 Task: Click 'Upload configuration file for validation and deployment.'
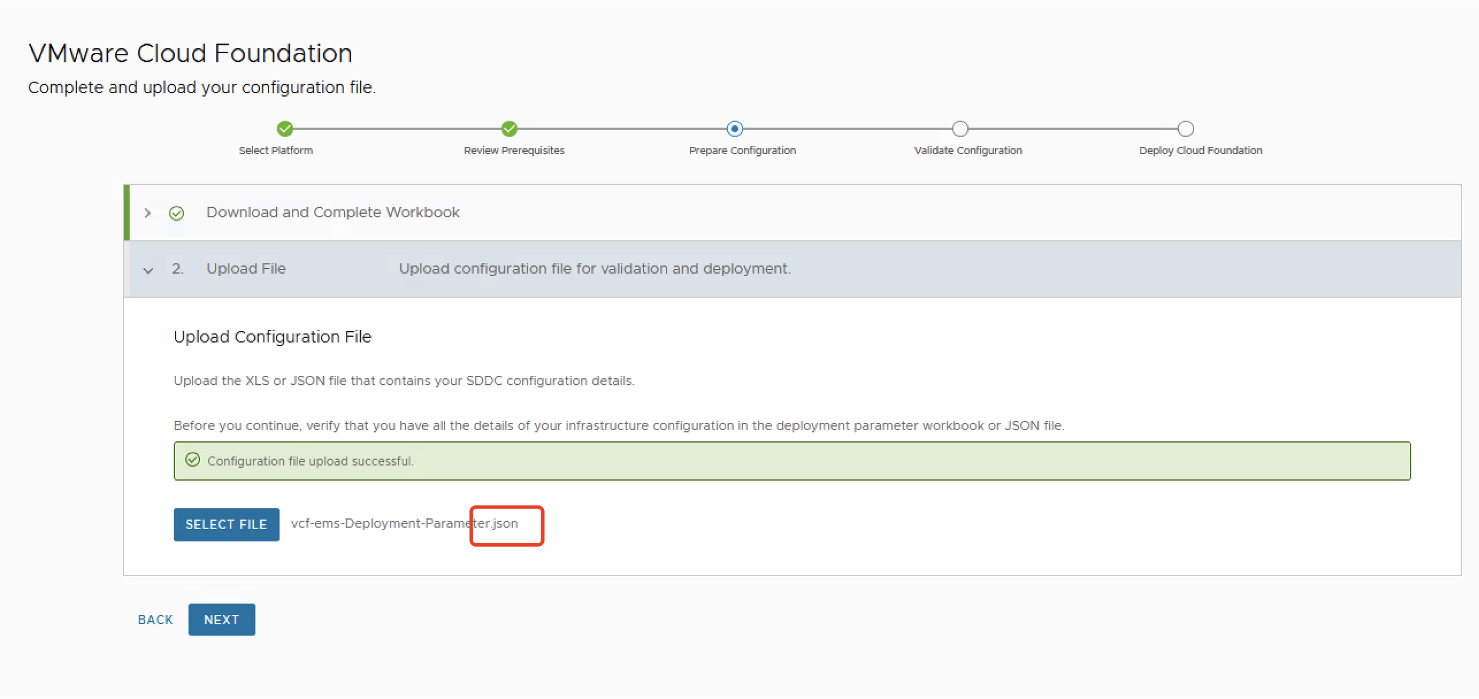595,268
